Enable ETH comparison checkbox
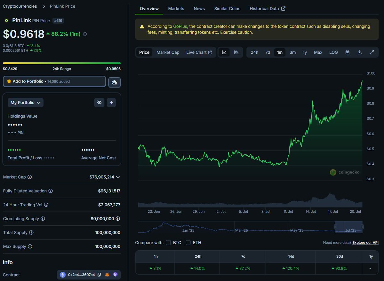Image resolution: width=384 pixels, height=281 pixels. tap(188, 243)
